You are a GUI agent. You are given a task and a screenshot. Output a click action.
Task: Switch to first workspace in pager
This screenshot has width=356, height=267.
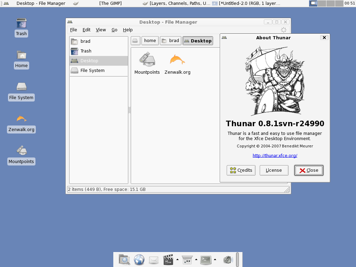pos(313,3)
